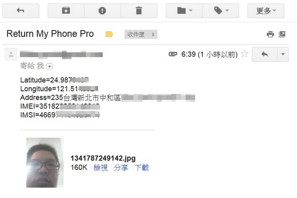Image resolution: width=297 pixels, height=198 pixels.
Task: Open the labels tag dropdown
Action: point(221,10)
